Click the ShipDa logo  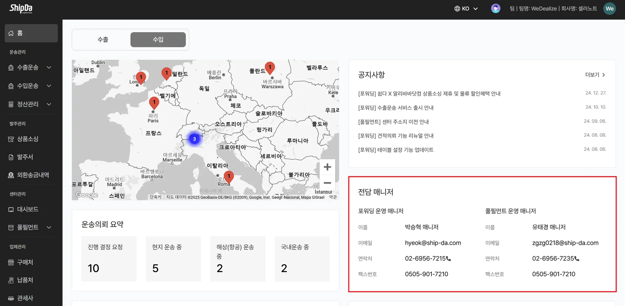[20, 9]
